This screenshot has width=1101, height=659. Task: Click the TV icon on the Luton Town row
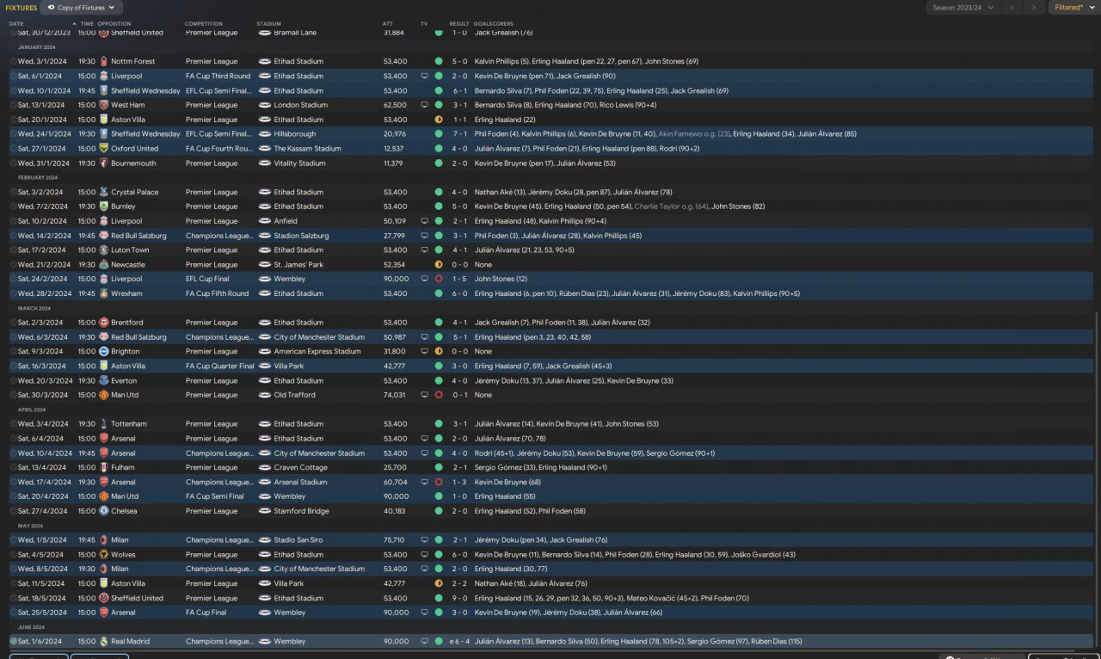coord(424,250)
